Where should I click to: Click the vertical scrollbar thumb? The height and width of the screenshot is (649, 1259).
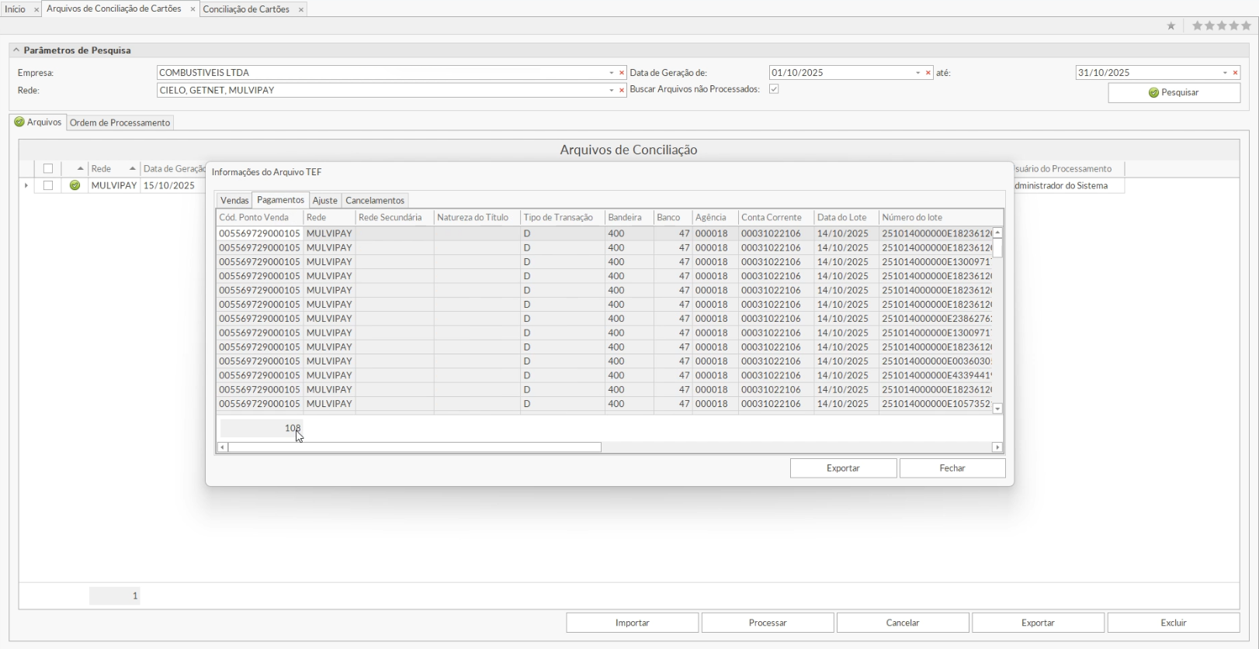coord(997,248)
